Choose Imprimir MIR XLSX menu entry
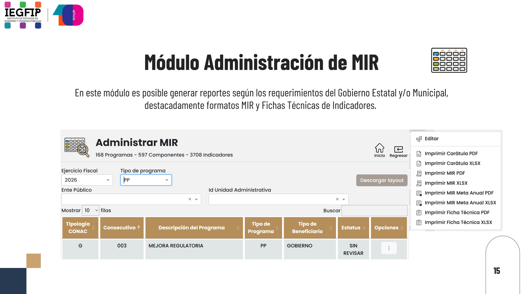The height and width of the screenshot is (294, 523). pyautogui.click(x=456, y=183)
